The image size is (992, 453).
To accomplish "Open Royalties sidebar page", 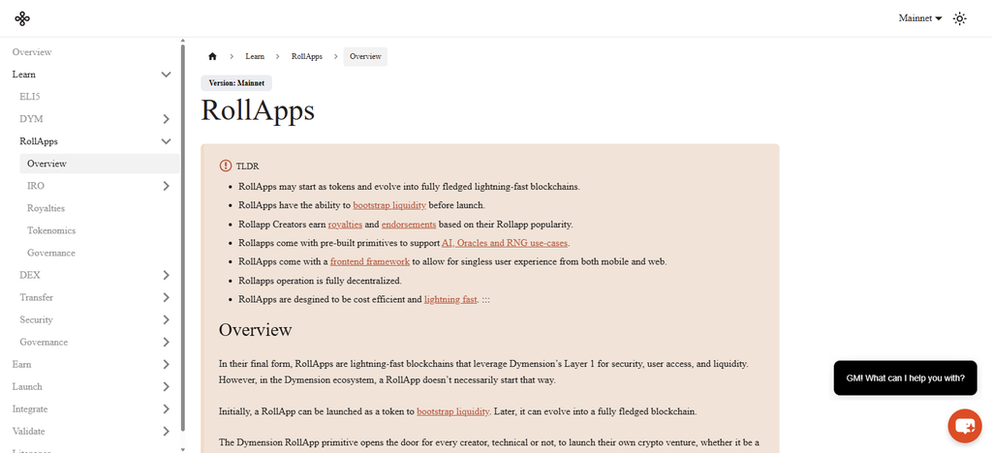I will pyautogui.click(x=46, y=208).
